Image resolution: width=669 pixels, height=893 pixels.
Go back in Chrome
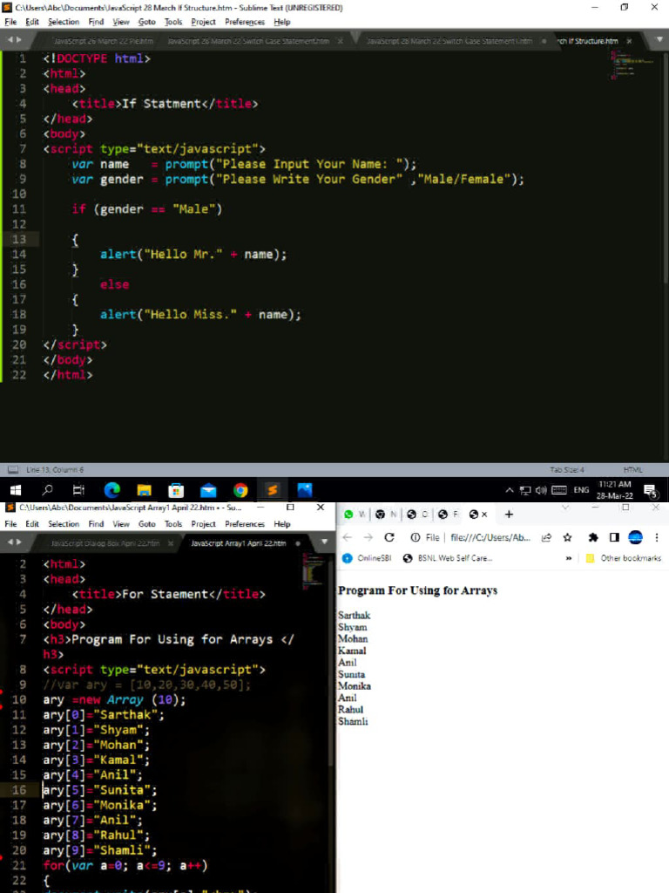(x=348, y=537)
